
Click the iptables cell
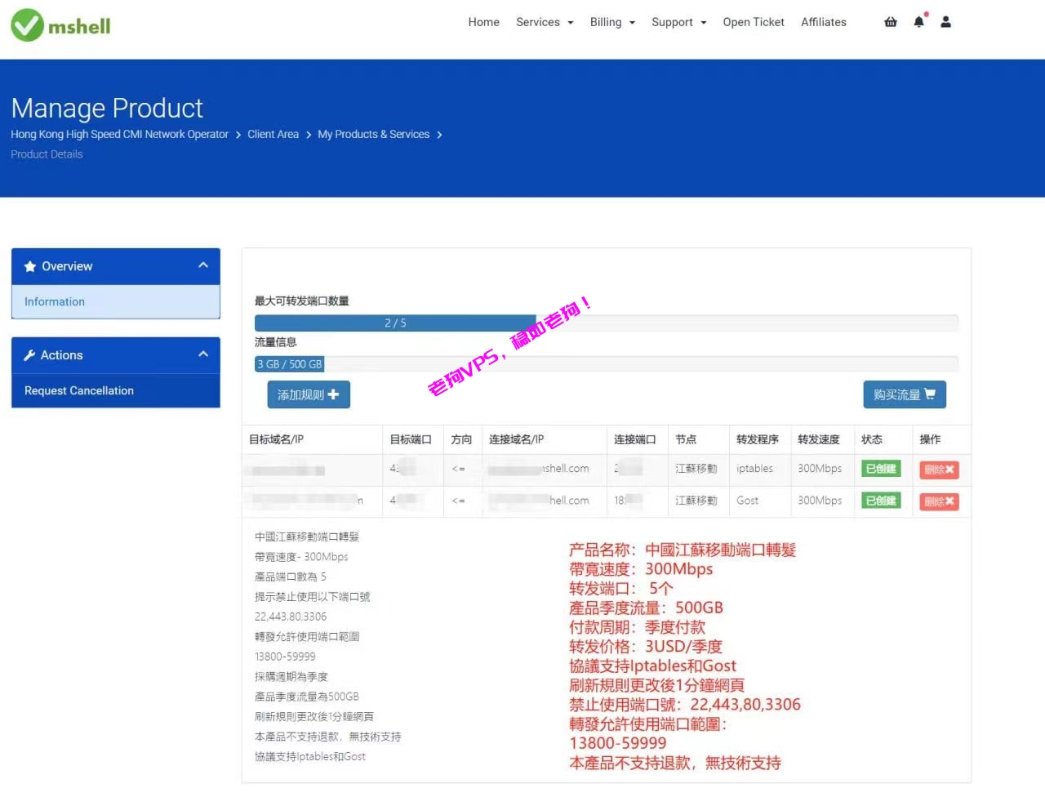(x=754, y=469)
